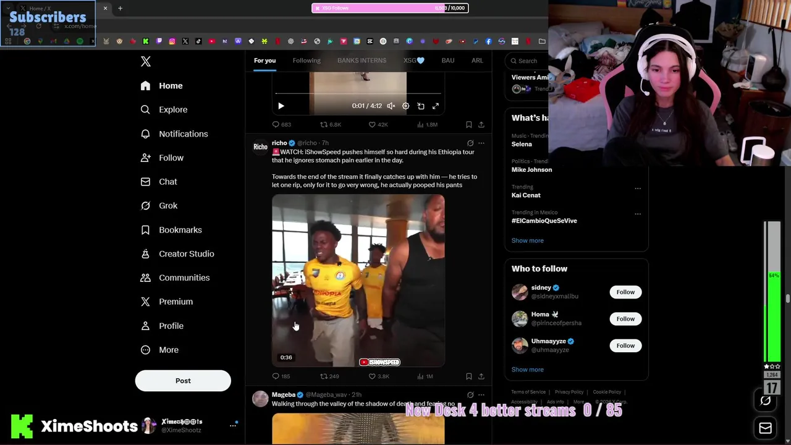
Task: Open Creator Studio
Action: [177, 254]
